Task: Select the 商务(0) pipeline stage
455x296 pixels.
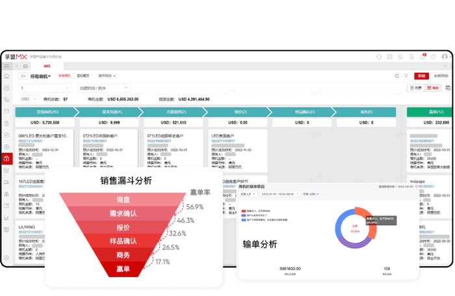Action: (366, 112)
